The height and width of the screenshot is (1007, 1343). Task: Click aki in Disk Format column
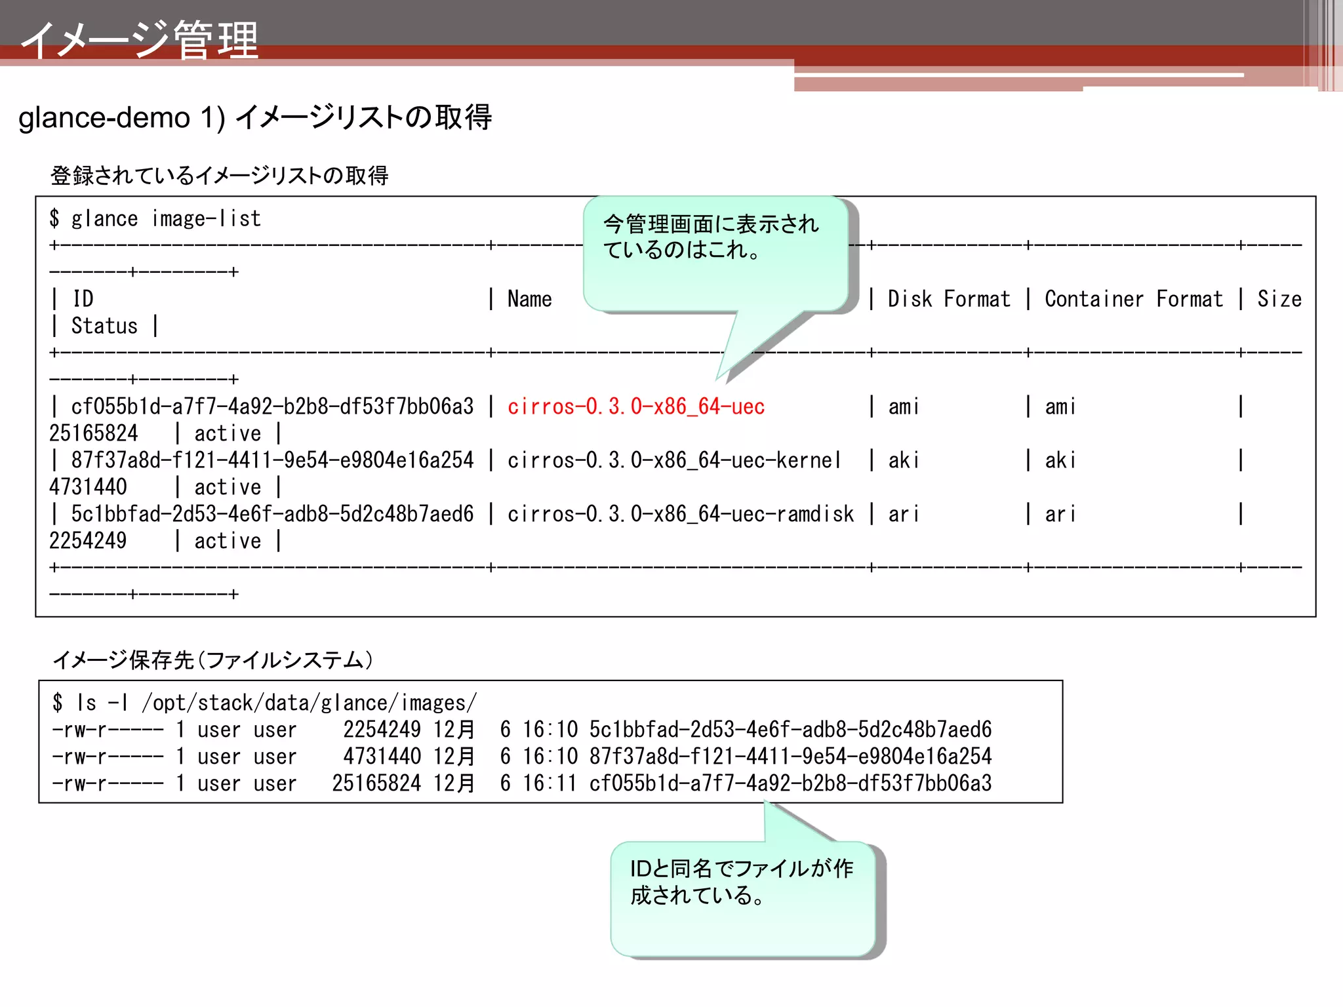[904, 460]
